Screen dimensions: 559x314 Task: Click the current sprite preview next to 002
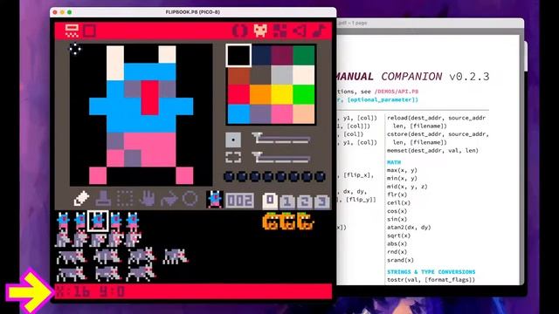(215, 200)
